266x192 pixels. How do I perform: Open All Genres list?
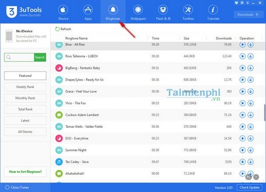(25, 132)
